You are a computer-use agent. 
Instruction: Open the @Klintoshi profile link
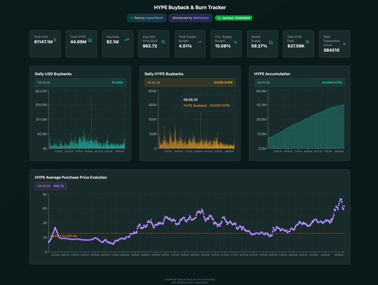(x=201, y=18)
